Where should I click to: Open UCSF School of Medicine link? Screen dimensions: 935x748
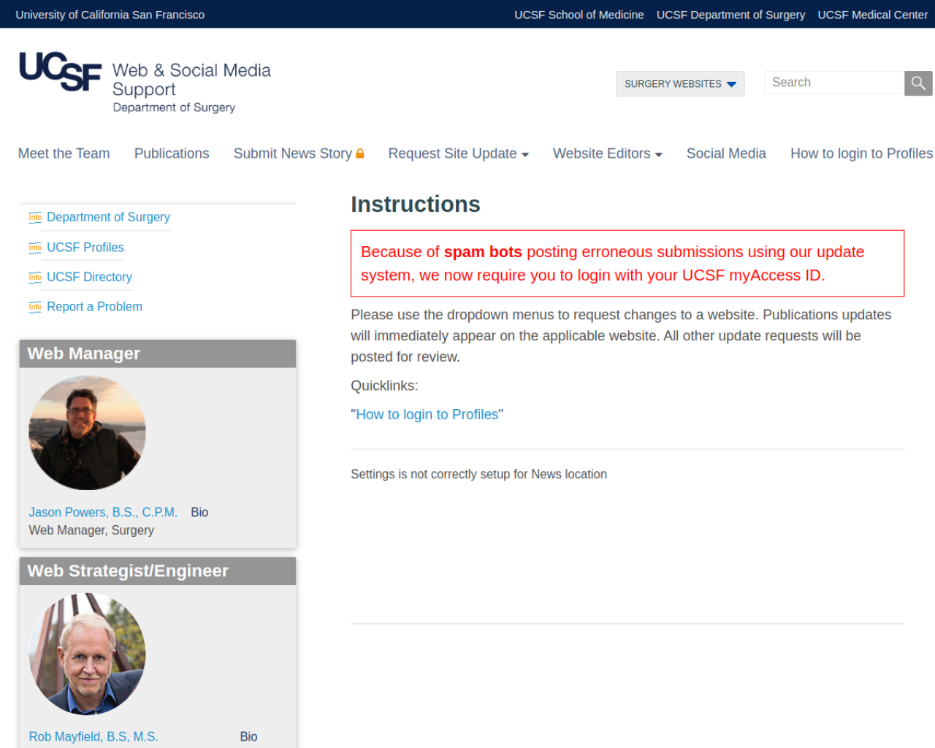579,15
